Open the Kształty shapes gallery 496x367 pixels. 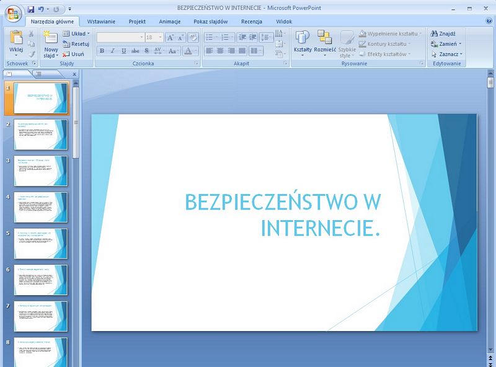(303, 38)
